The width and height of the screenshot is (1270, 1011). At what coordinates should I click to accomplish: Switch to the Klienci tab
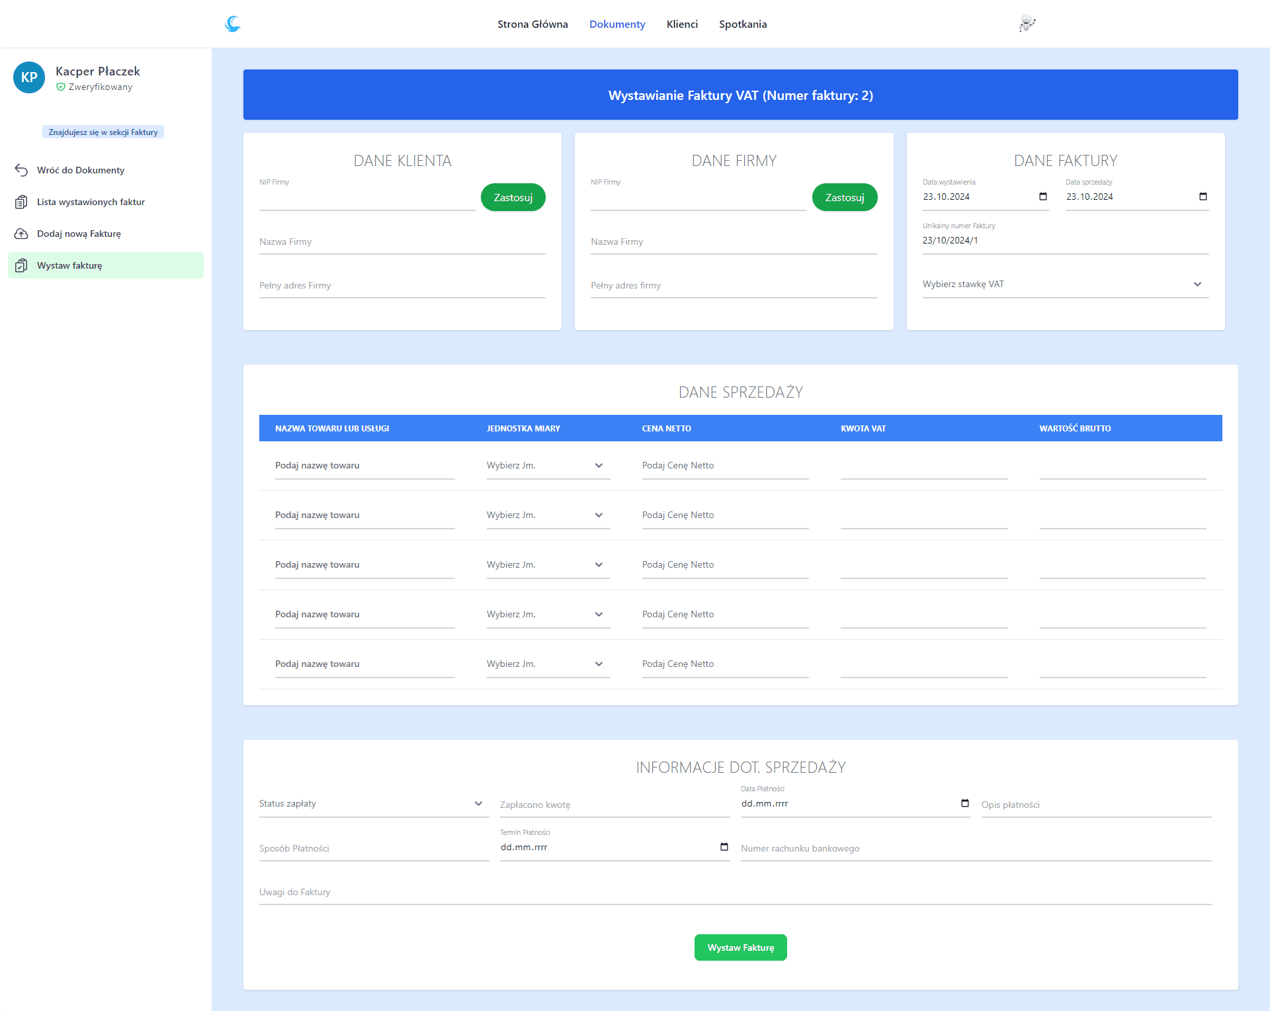click(682, 24)
